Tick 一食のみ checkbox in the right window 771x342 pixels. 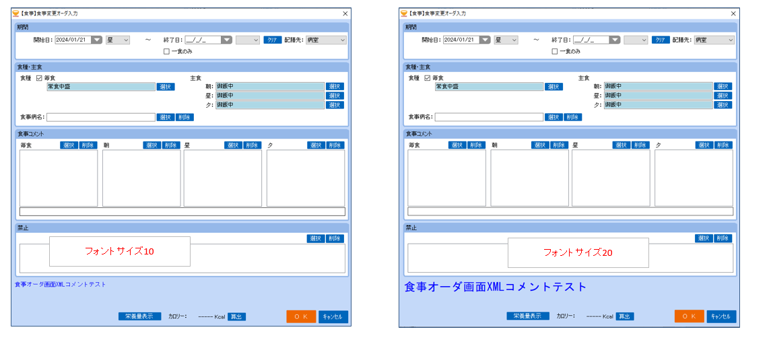(555, 51)
